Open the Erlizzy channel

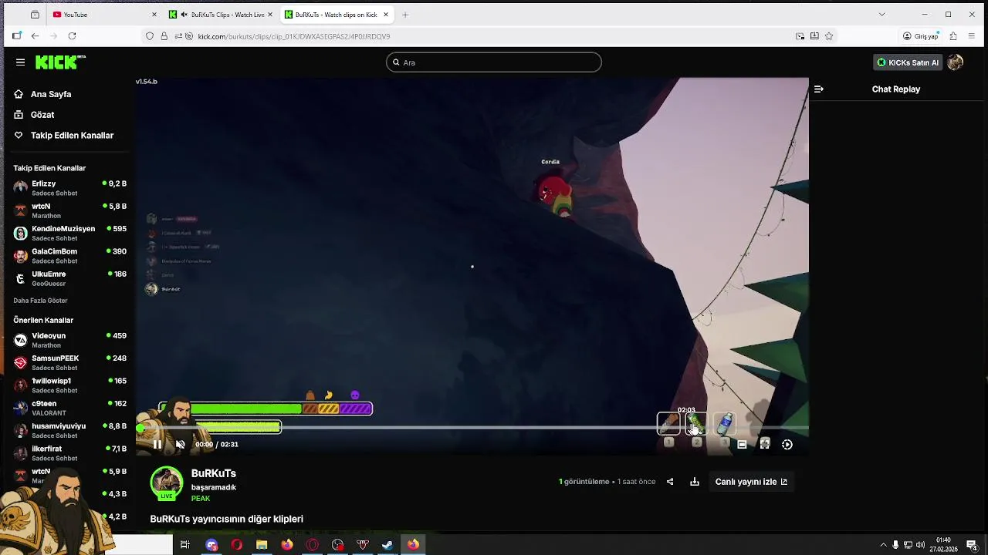click(69, 188)
